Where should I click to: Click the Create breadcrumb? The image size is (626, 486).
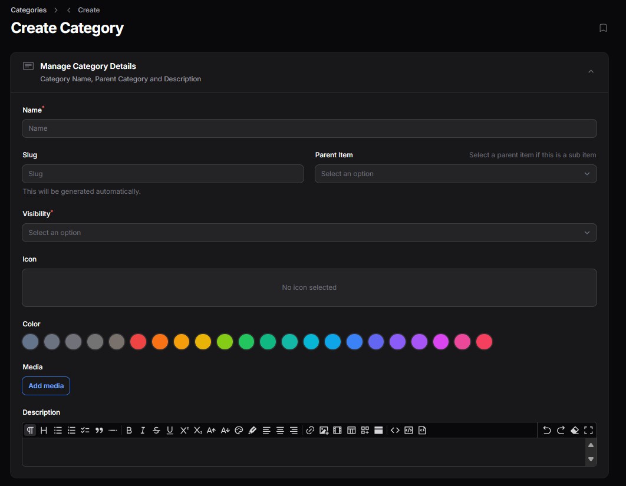coord(88,10)
